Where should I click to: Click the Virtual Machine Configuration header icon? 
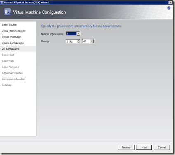[7, 12]
